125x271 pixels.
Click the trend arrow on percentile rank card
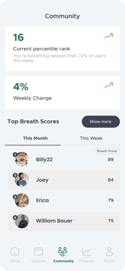tap(109, 36)
